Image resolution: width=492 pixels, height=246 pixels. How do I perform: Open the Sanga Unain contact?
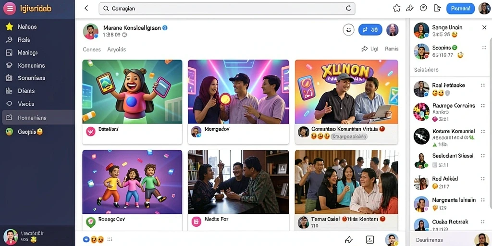pyautogui.click(x=446, y=31)
